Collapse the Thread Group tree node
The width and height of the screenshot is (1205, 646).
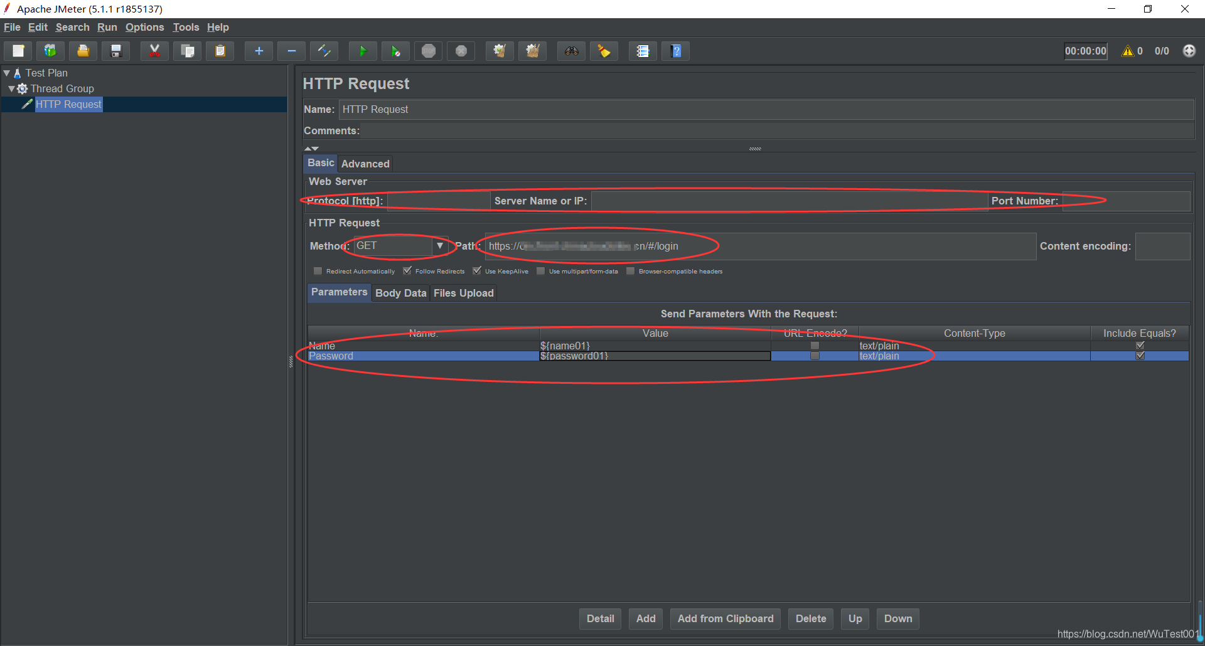(x=11, y=88)
